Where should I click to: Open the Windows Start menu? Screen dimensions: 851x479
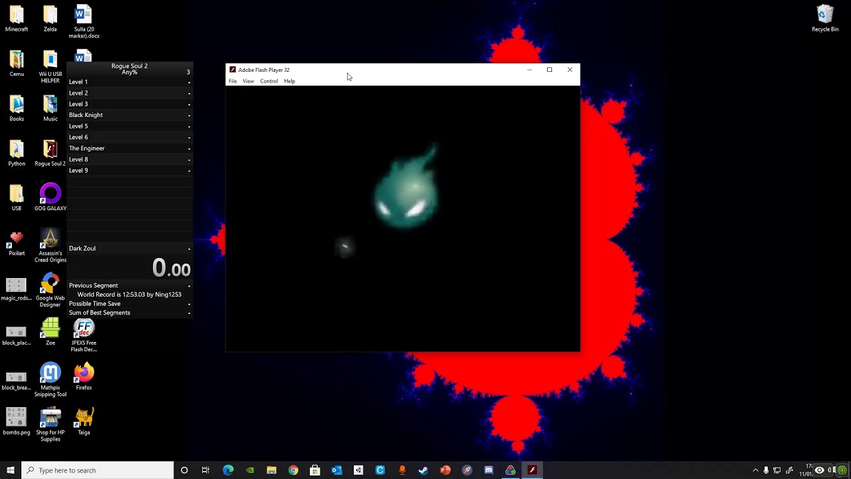(11, 470)
